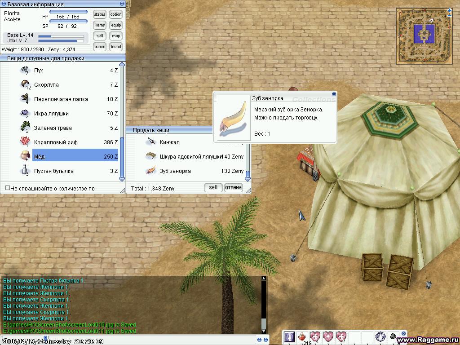The height and width of the screenshot is (345, 460).
Task: Select the Икра лягушки item icon
Action: pyautogui.click(x=25, y=113)
